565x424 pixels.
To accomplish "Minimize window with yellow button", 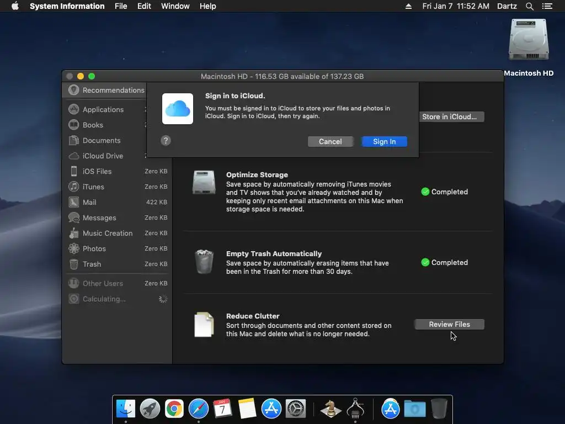I will 81,76.
